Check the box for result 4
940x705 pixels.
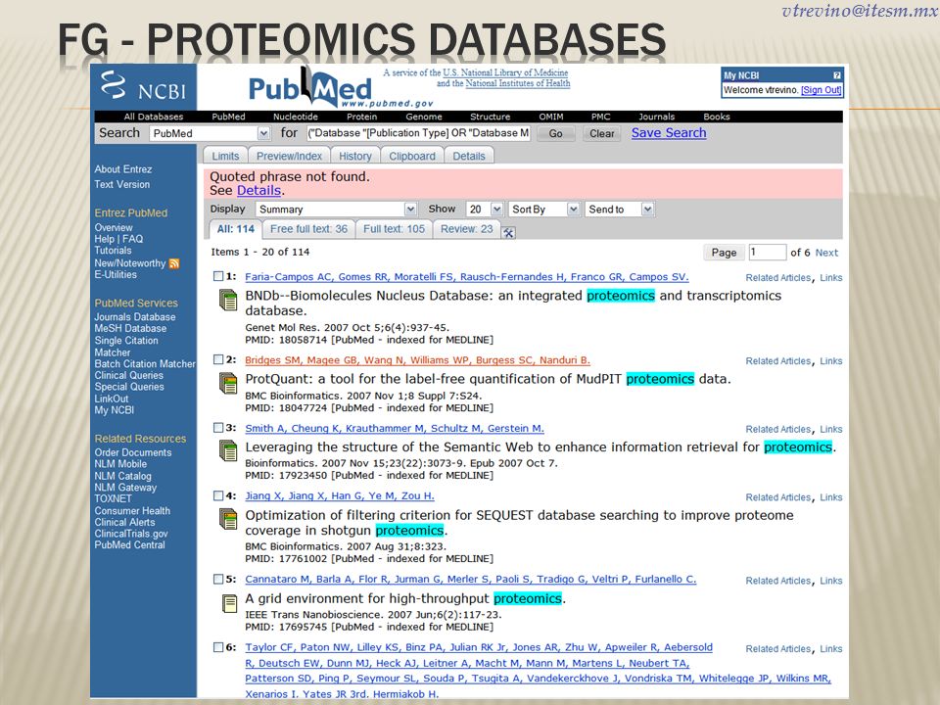(218, 495)
